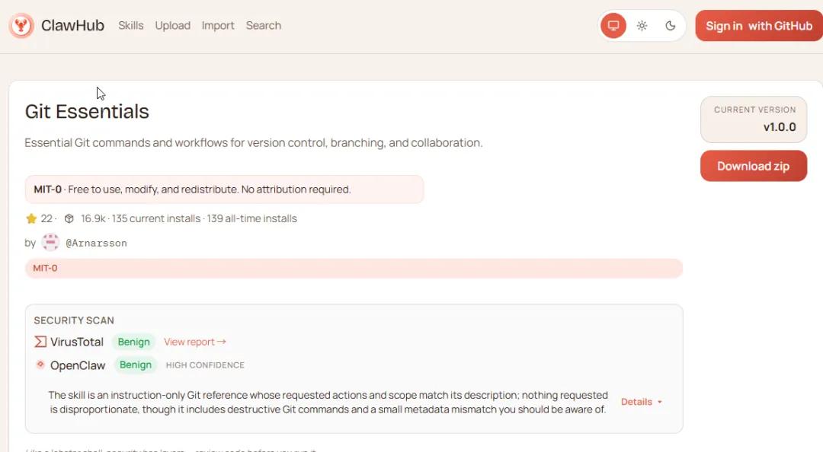Click the VirusTotal logo icon
The width and height of the screenshot is (823, 452).
click(x=40, y=342)
